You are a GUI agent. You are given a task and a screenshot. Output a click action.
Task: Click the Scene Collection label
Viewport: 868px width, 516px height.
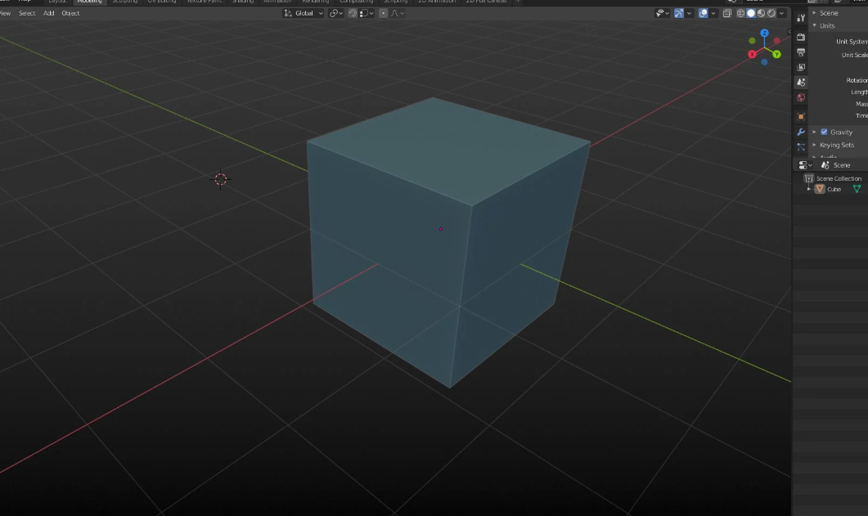[x=839, y=178]
